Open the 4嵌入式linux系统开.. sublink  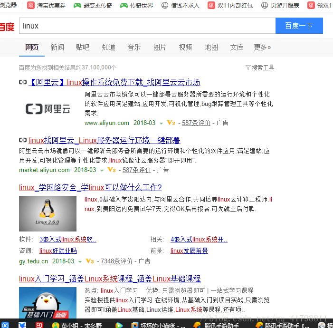point(199,240)
